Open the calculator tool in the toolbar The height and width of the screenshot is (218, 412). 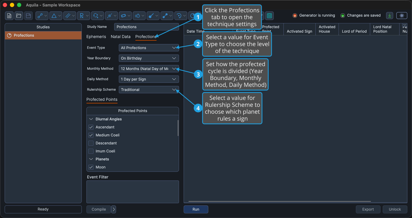[269, 16]
